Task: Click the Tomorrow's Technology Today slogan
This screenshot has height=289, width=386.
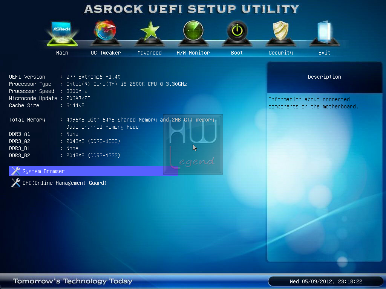Action: pyautogui.click(x=73, y=281)
